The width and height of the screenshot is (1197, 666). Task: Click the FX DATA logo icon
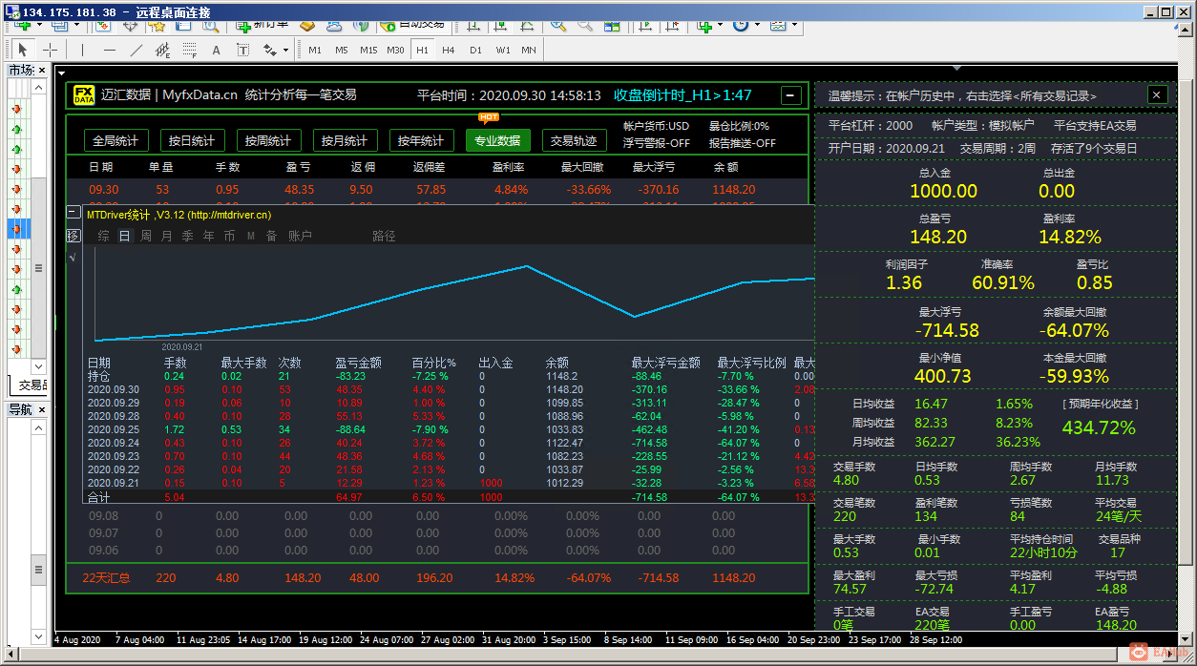(84, 94)
